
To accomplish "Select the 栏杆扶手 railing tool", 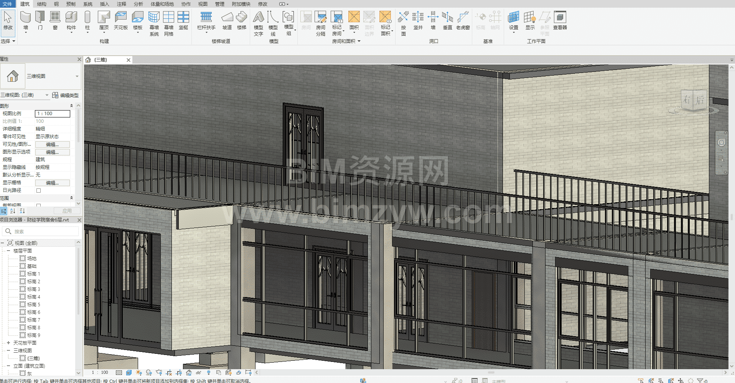I will [206, 21].
